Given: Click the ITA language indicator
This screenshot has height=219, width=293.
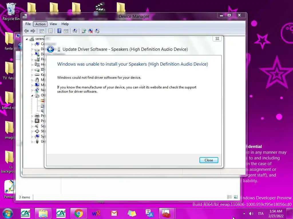Looking at the screenshot, I should (x=261, y=214).
